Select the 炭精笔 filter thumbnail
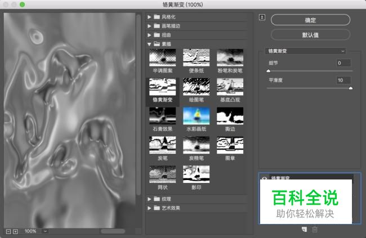The height and width of the screenshot is (238, 366). click(197, 145)
